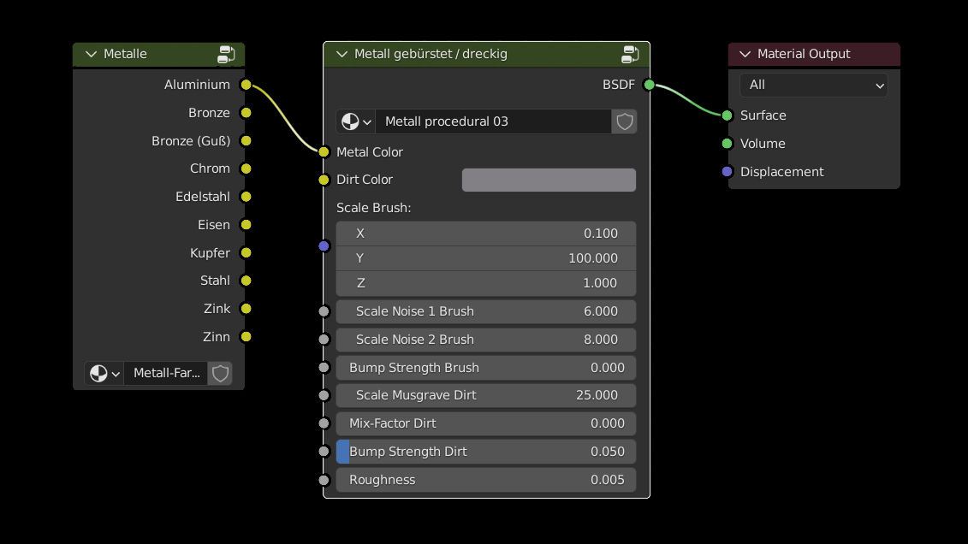Toggle fake user shield for Metall-Far group
This screenshot has width=968, height=544.
point(220,374)
